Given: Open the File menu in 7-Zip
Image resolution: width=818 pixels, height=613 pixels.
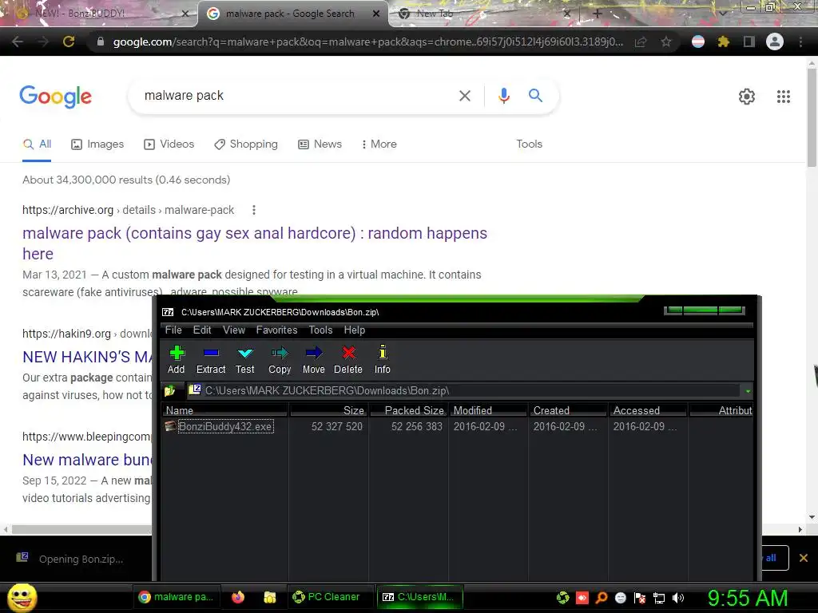Looking at the screenshot, I should click(x=173, y=330).
